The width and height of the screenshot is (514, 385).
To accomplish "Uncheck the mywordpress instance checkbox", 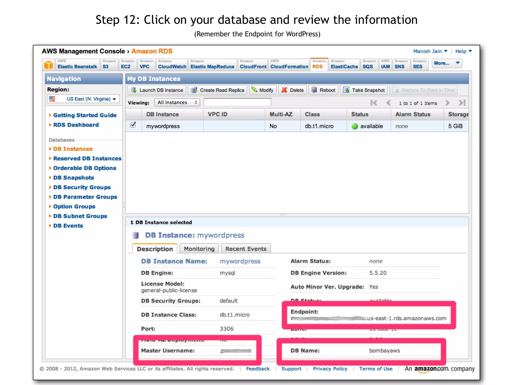I will click(x=133, y=125).
